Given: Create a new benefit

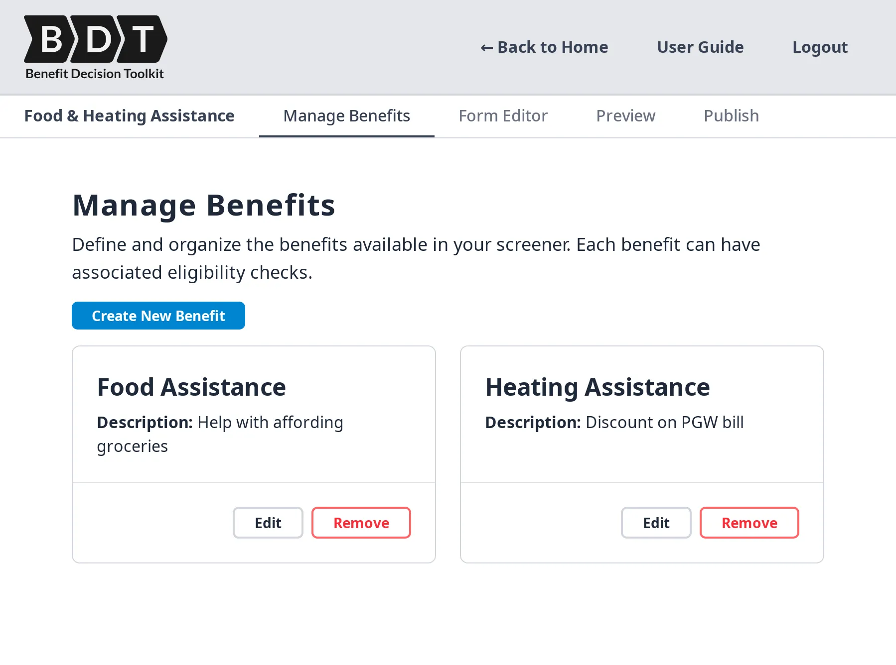Looking at the screenshot, I should [158, 316].
